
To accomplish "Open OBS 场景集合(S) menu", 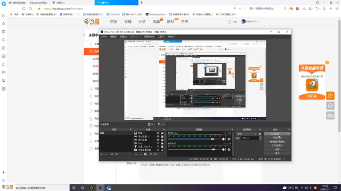I will tap(149, 37).
